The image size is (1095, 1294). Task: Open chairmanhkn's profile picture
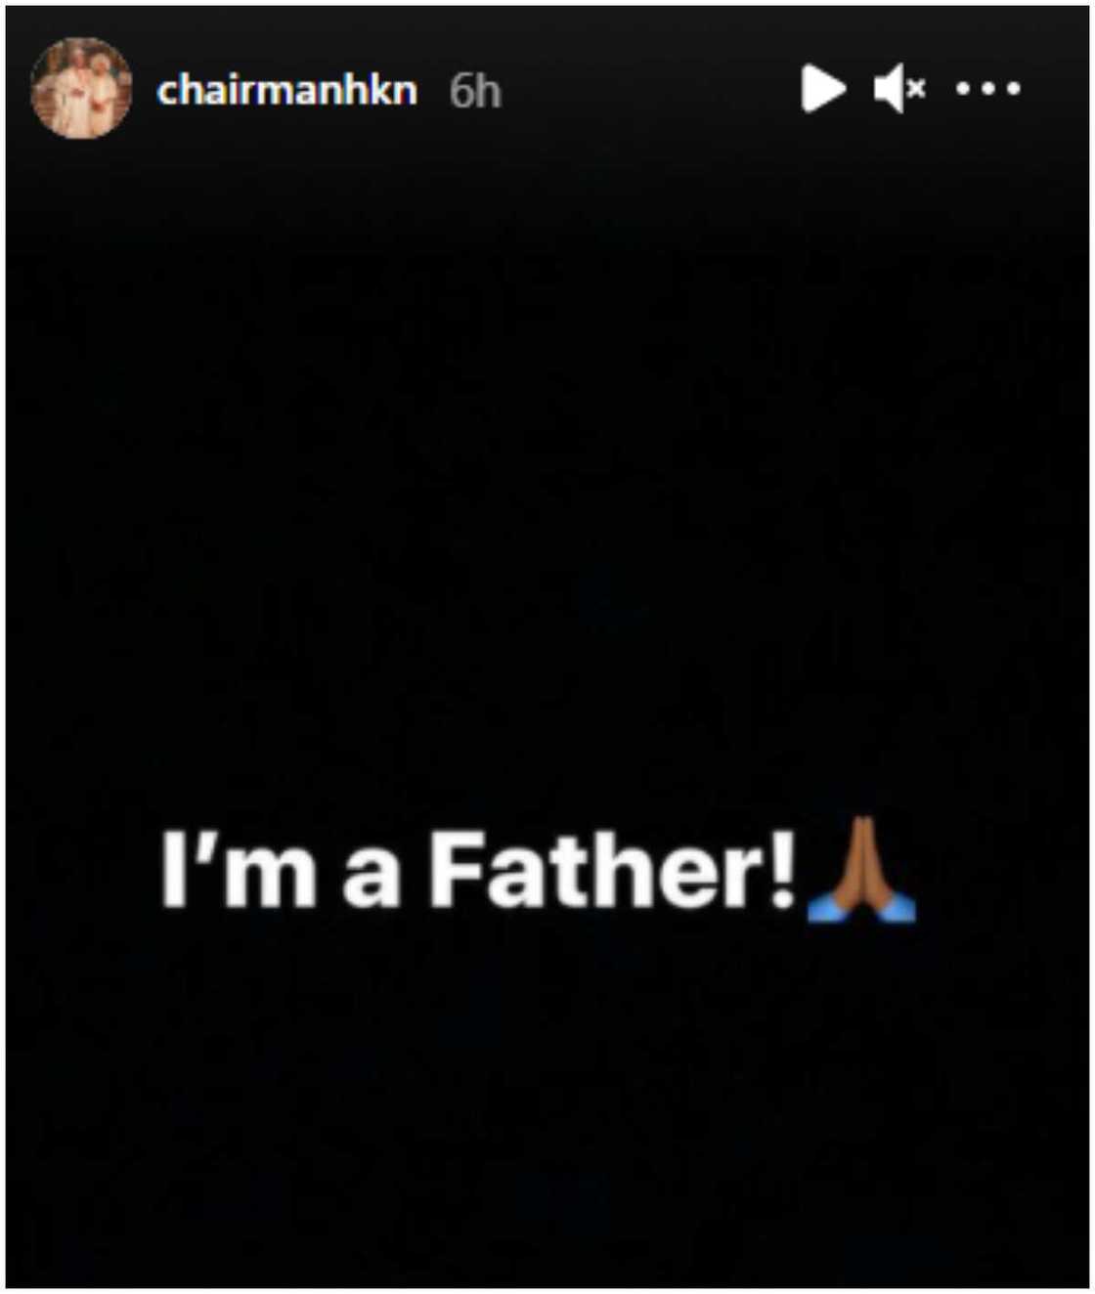81,88
